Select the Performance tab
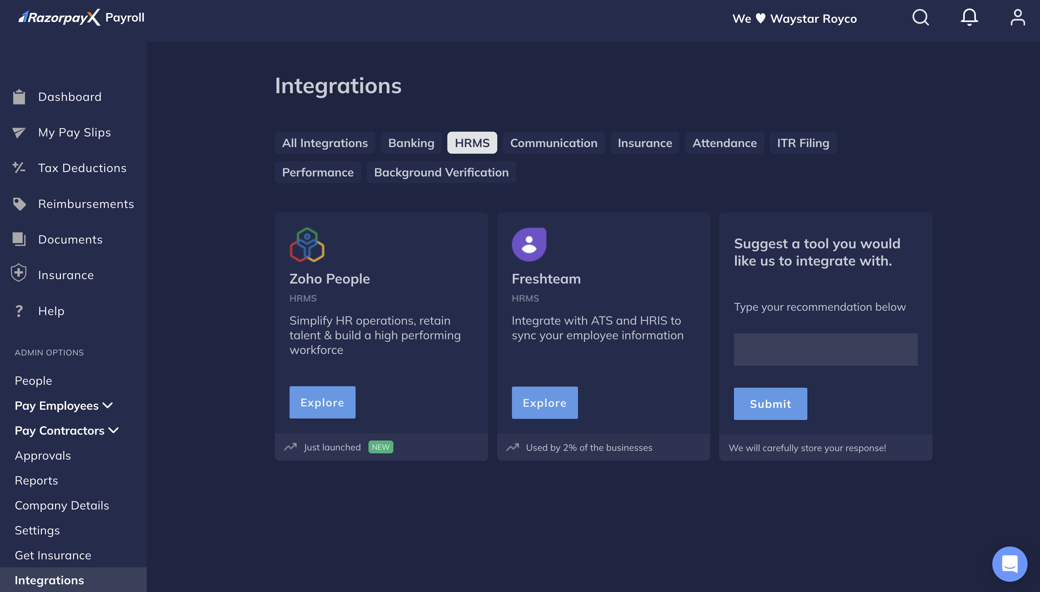 pos(318,172)
